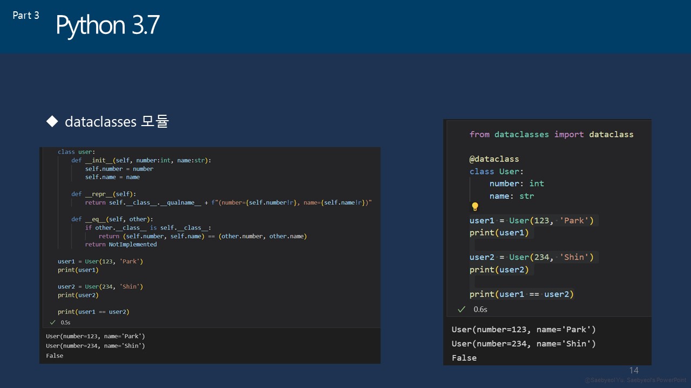
Task: Click the green checkmark beside 0.6s
Action: 462,309
